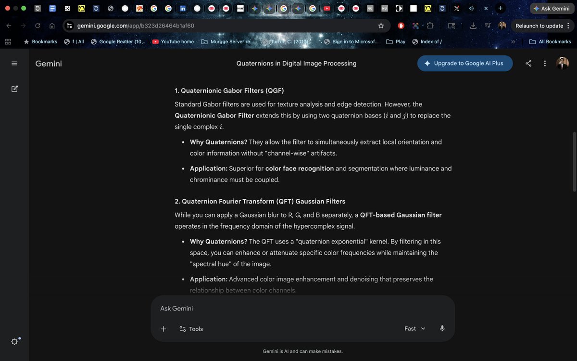This screenshot has height=361, width=577.
Task: Click bold text color face recognition
Action: pos(300,168)
